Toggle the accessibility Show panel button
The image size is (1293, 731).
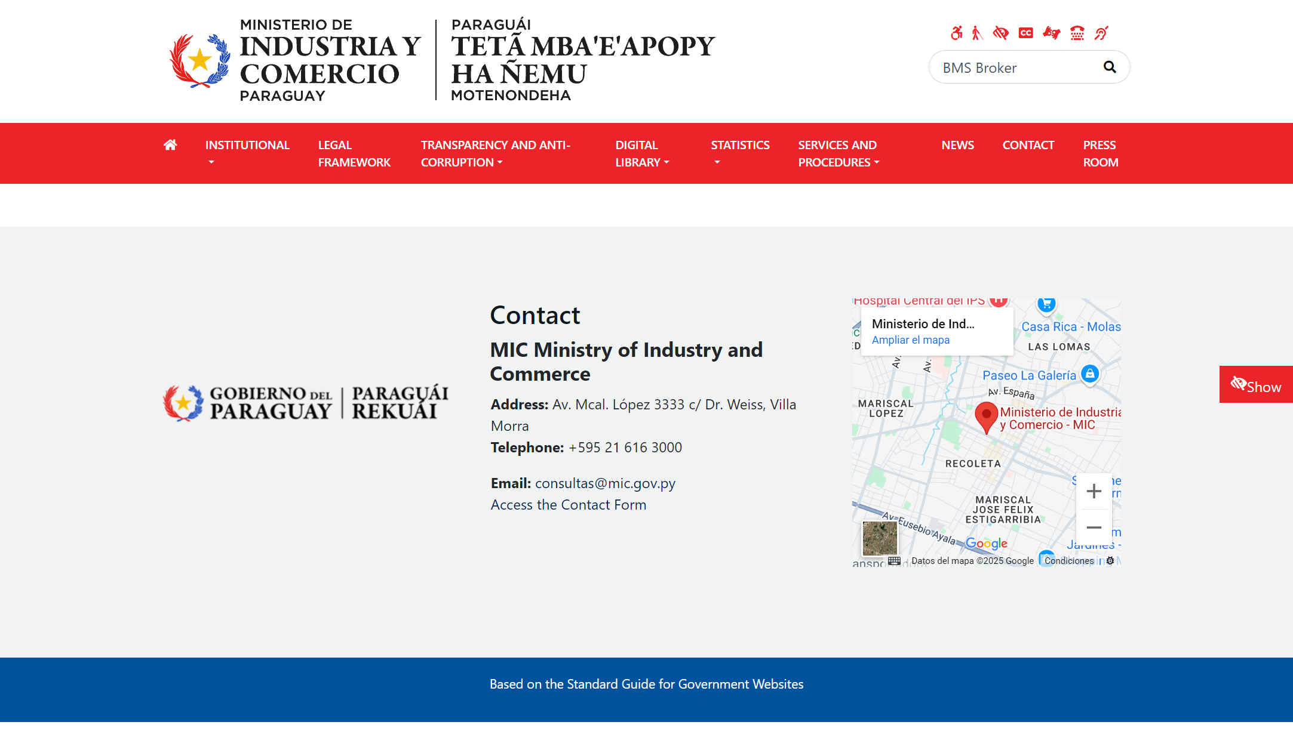pos(1256,384)
